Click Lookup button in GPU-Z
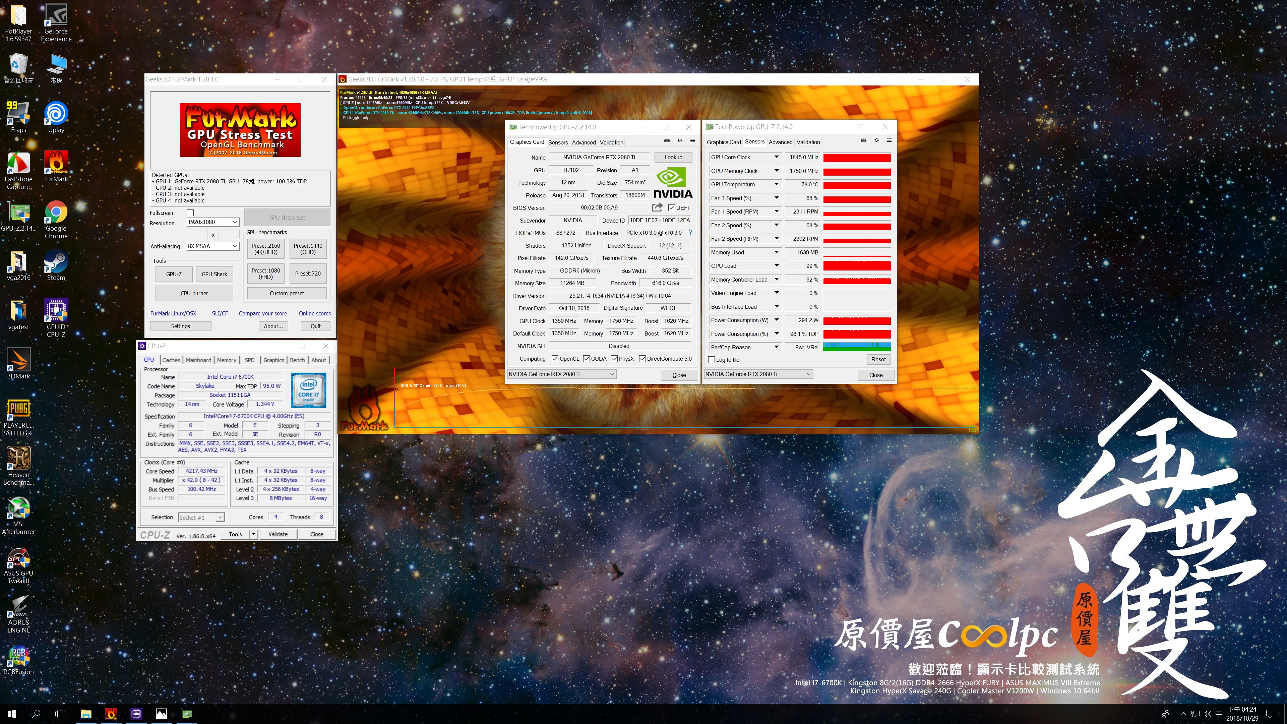Screen dimensions: 1287x724 (x=673, y=158)
